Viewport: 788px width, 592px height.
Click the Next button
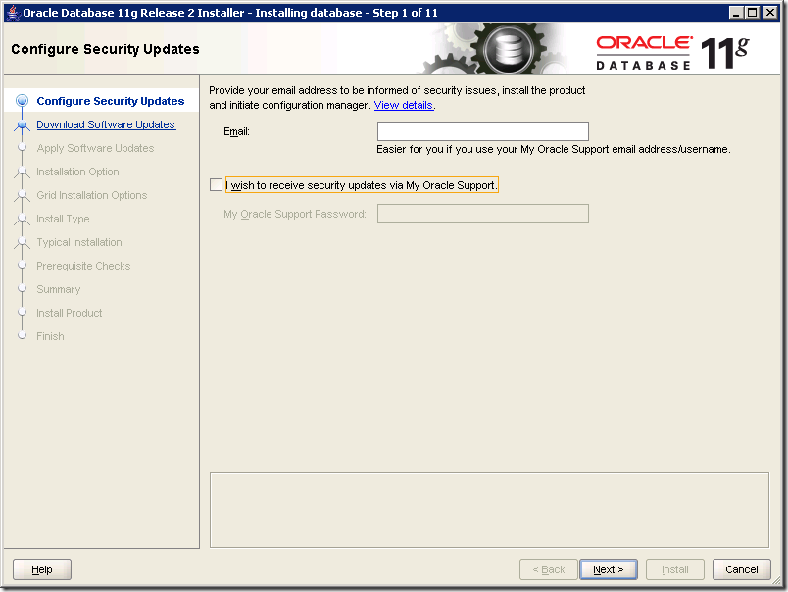pos(608,569)
